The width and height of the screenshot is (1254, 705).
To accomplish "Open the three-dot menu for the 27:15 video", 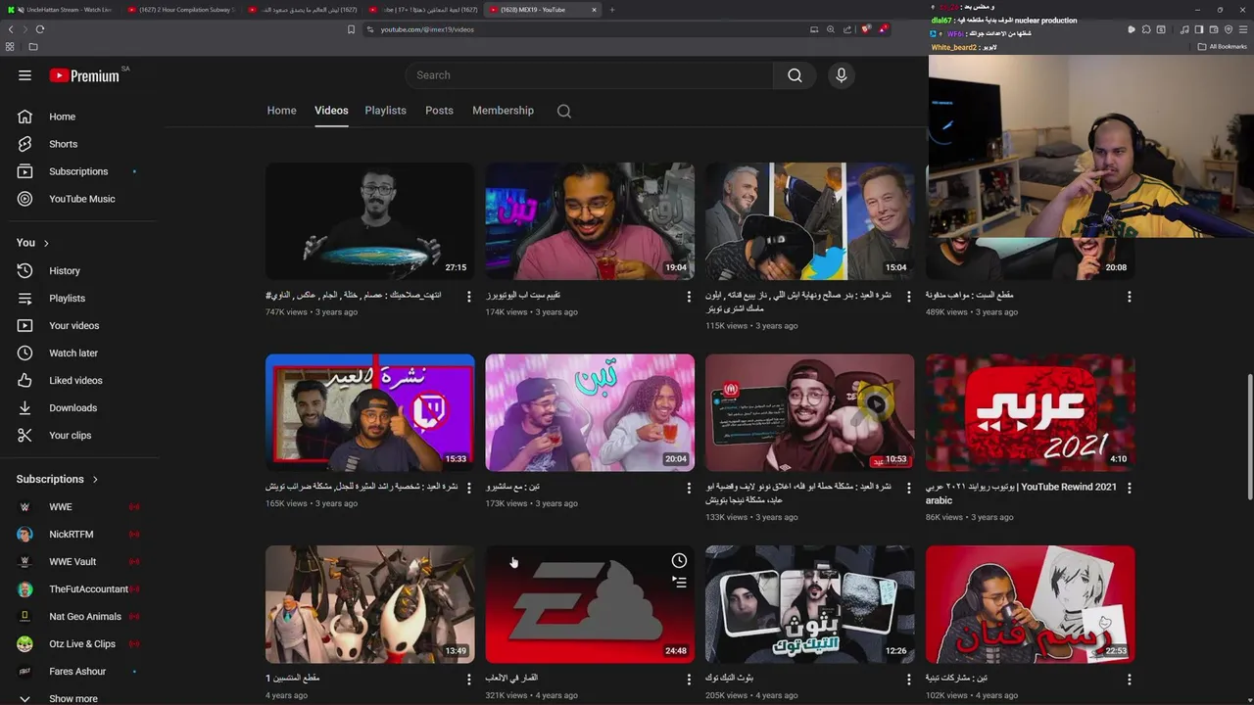I will (469, 296).
